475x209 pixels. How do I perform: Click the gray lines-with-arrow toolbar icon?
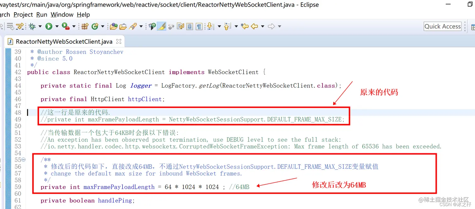tap(10, 26)
